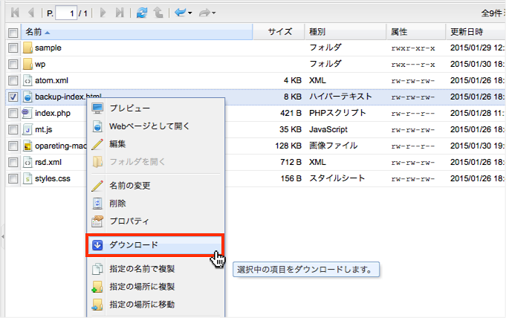Viewport: 506px width, 318px height.
Task: Sort by サイズ column header
Action: pos(279,32)
